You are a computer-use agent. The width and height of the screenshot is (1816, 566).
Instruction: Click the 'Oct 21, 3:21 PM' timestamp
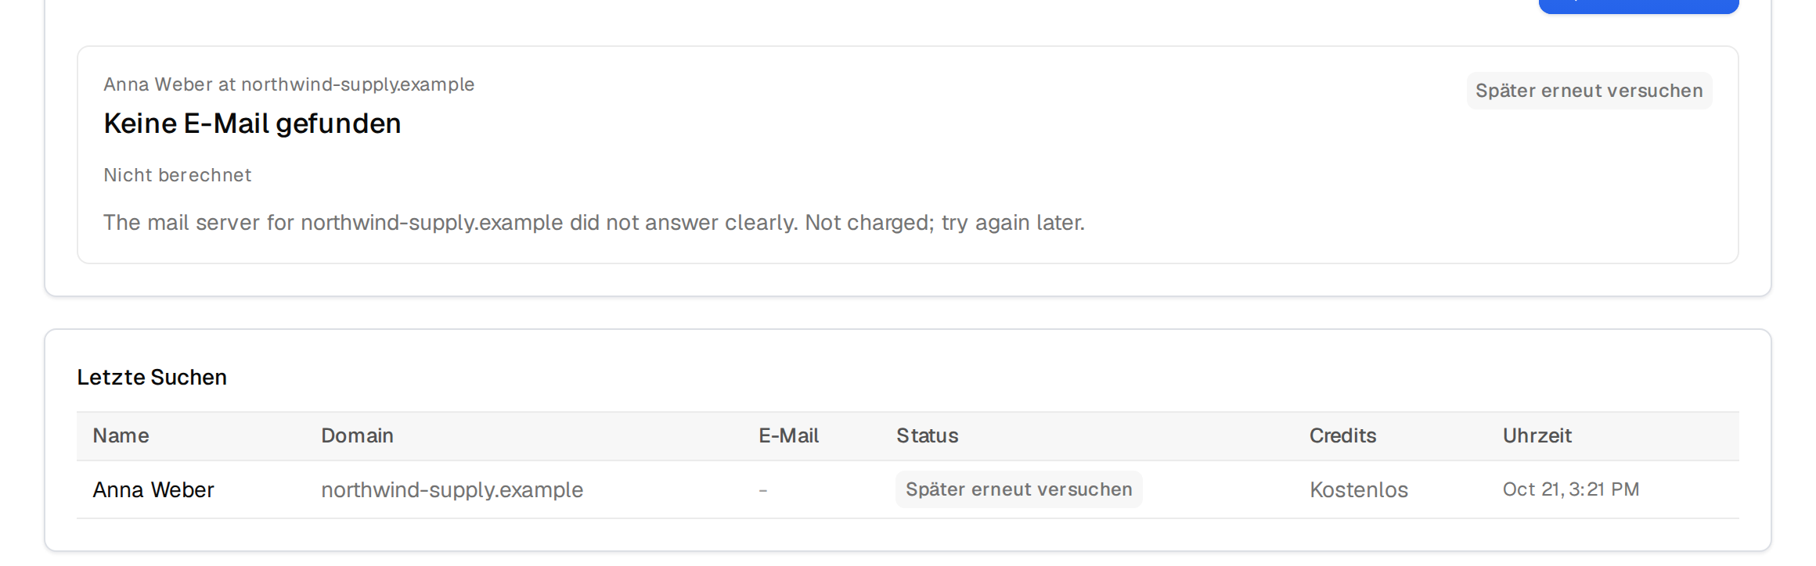click(x=1570, y=489)
